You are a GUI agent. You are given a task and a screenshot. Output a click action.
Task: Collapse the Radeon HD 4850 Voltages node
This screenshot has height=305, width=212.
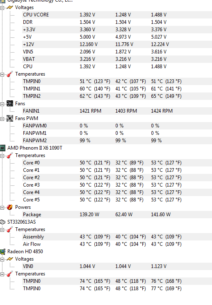point(2,259)
